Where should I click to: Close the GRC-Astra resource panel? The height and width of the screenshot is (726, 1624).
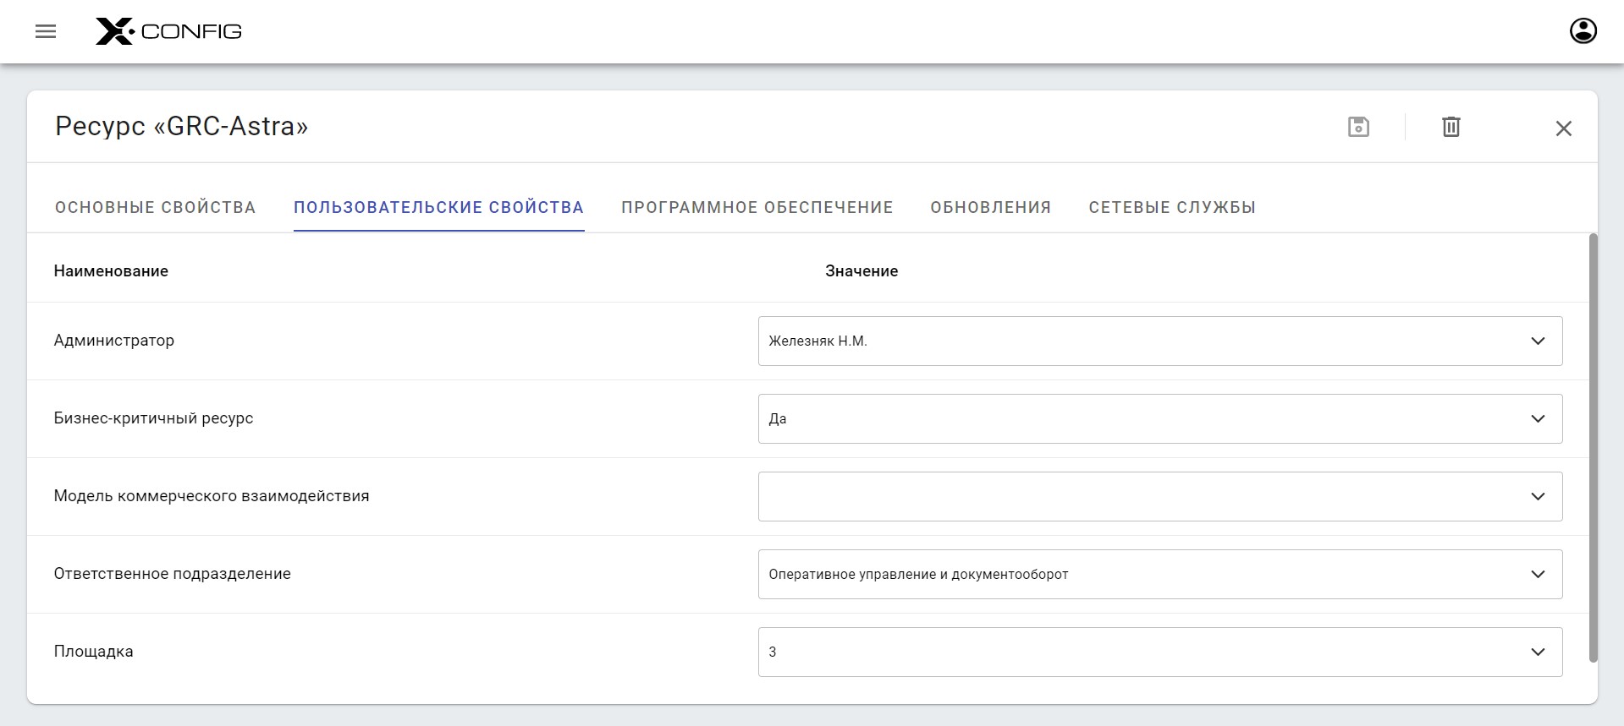[x=1563, y=128]
